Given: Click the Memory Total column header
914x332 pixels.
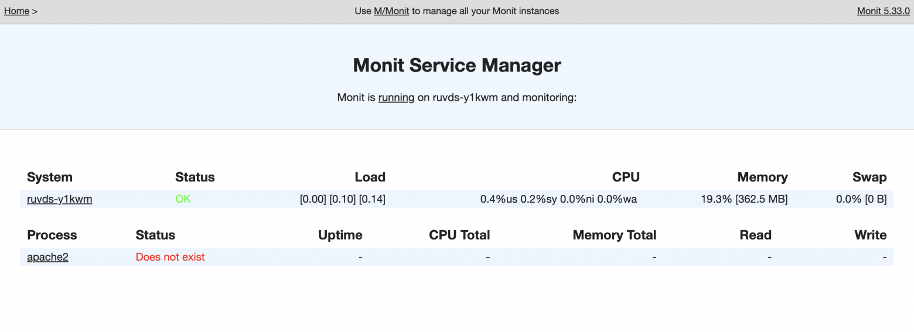Looking at the screenshot, I should (614, 235).
